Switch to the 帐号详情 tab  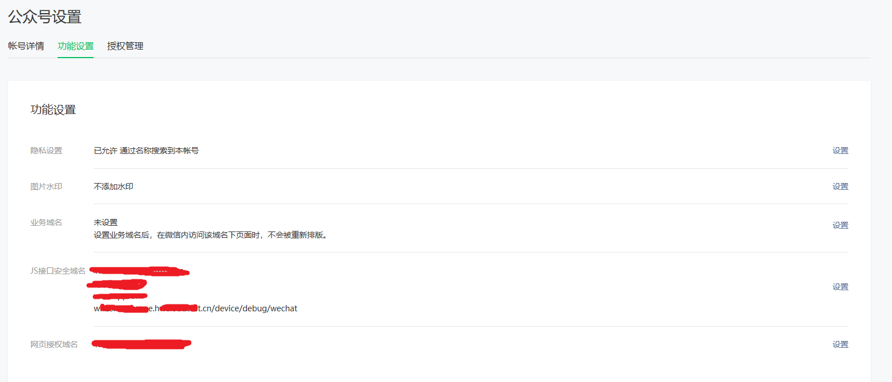[x=26, y=46]
